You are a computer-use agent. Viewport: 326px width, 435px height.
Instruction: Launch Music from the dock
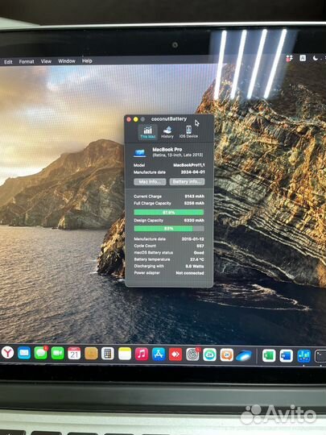point(142,354)
